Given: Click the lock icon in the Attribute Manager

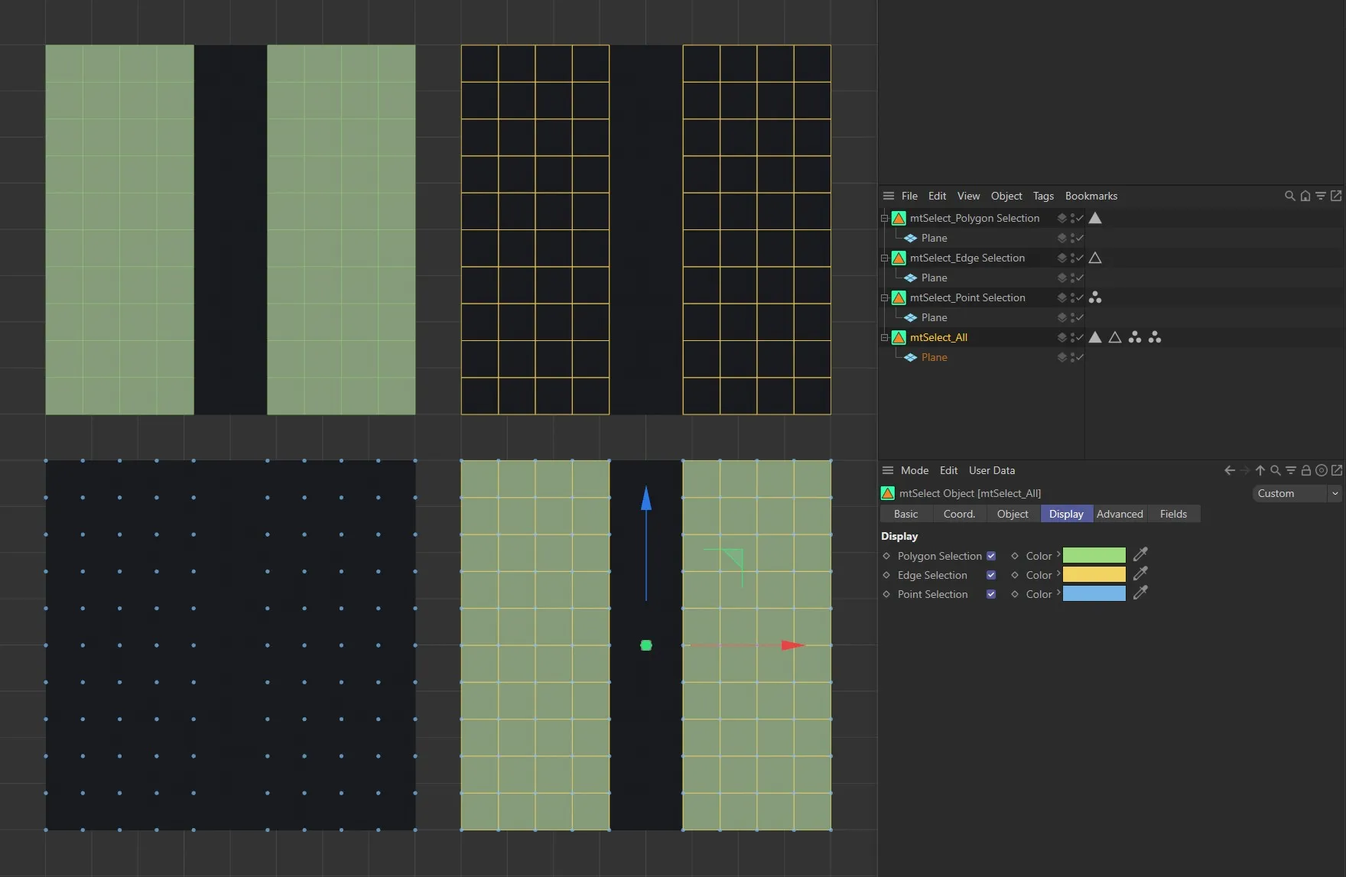Looking at the screenshot, I should 1306,470.
